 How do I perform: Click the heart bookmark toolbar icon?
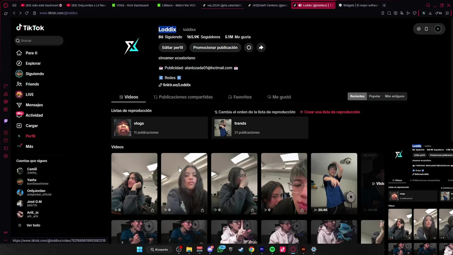coord(414,13)
